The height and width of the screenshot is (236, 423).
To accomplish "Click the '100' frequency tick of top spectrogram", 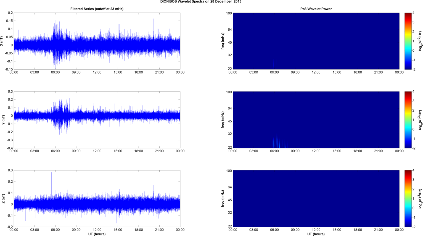I will pyautogui.click(x=229, y=13).
